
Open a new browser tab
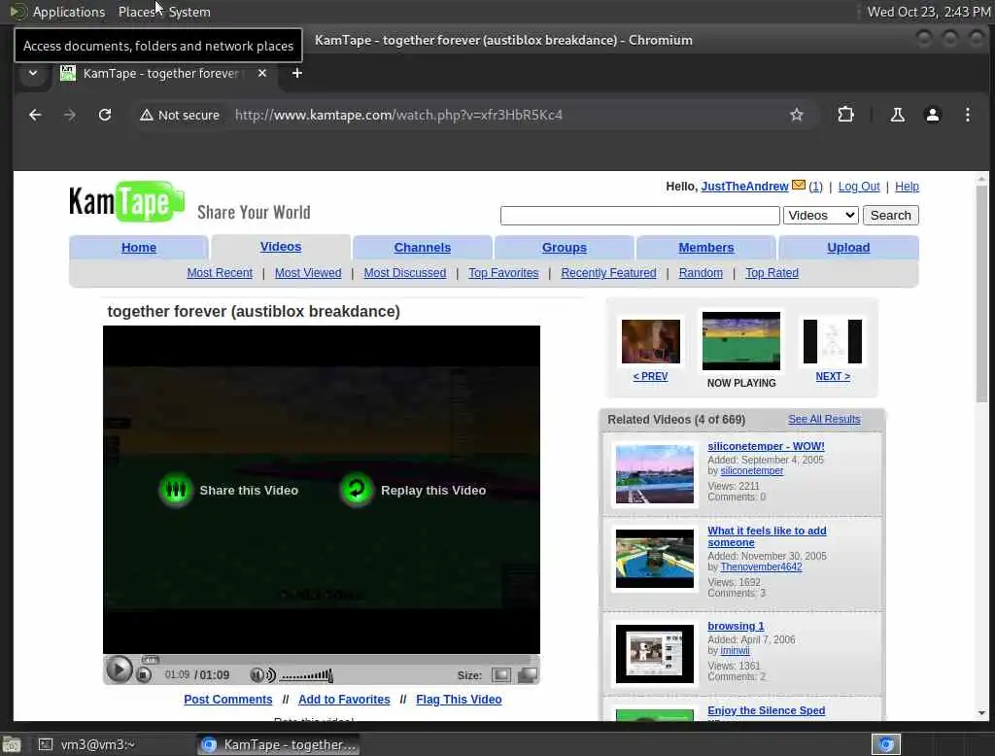[x=296, y=73]
